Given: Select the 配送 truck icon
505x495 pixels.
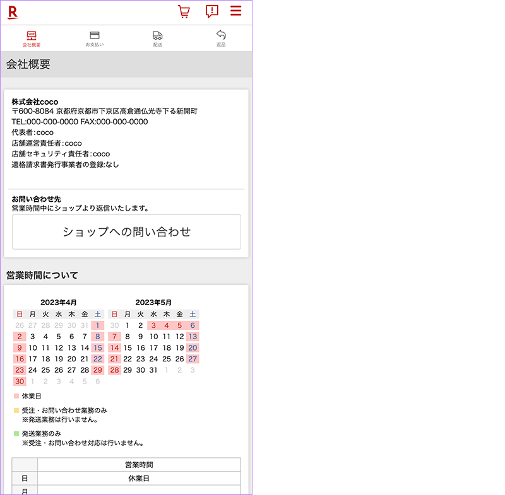Looking at the screenshot, I should click(158, 35).
